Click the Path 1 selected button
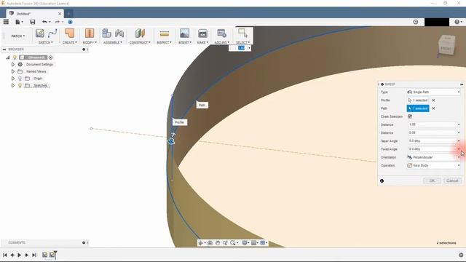Viewport: 466px width, 262px height. click(x=418, y=108)
